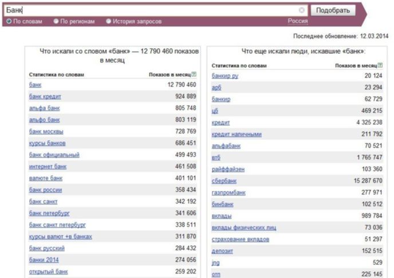Open the 'кредит' related link
394x278 pixels.
tap(221, 123)
